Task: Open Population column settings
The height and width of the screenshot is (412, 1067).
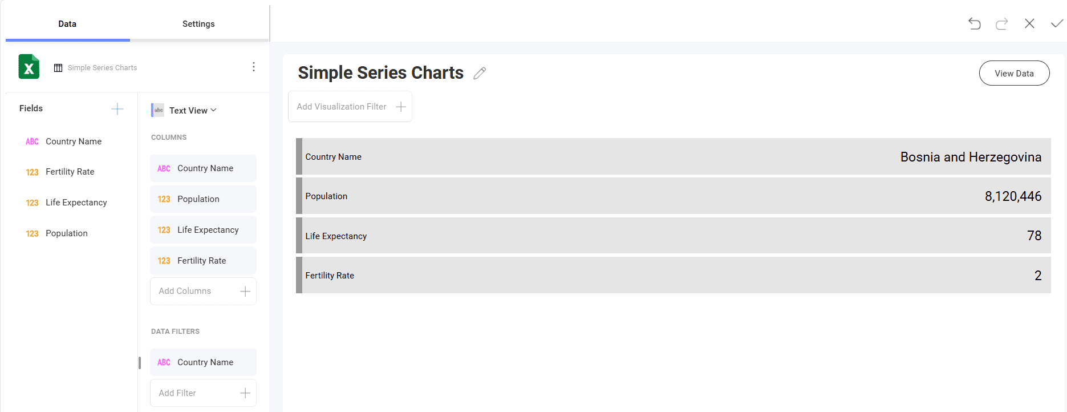Action: (x=203, y=199)
